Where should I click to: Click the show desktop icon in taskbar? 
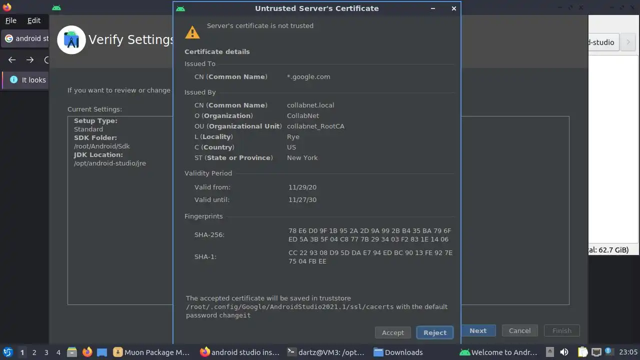point(102,352)
